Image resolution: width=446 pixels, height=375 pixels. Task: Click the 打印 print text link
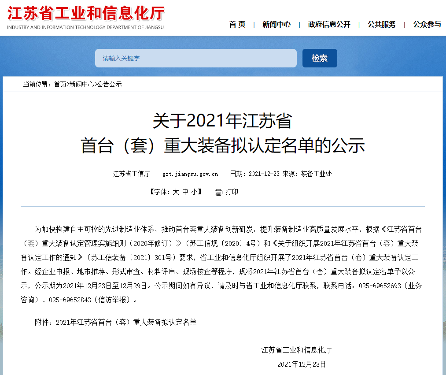tap(232, 192)
